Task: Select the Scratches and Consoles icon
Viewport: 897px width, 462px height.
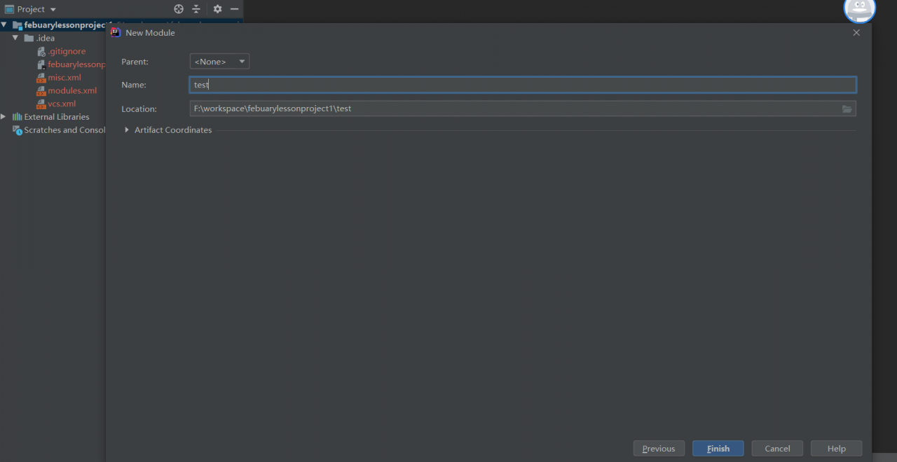Action: coord(17,129)
